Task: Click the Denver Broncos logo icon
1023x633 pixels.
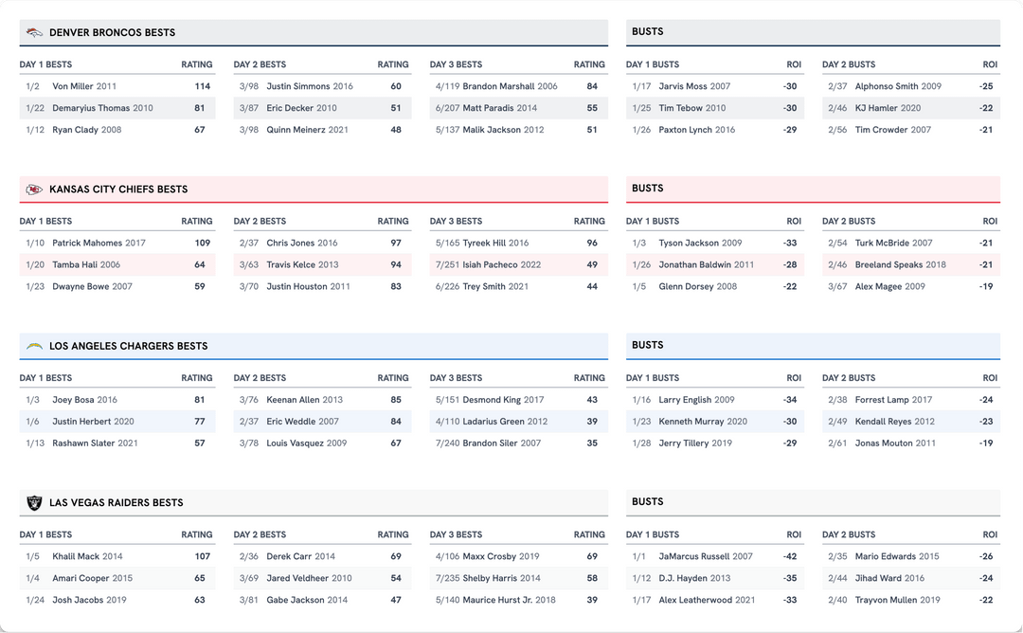Action: click(x=34, y=33)
